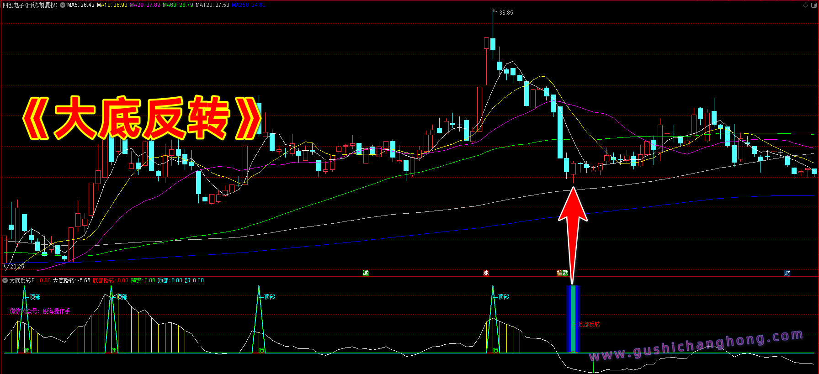819x374 pixels.
Task: Click the blue-green bottom reversal signal bar
Action: (x=573, y=319)
